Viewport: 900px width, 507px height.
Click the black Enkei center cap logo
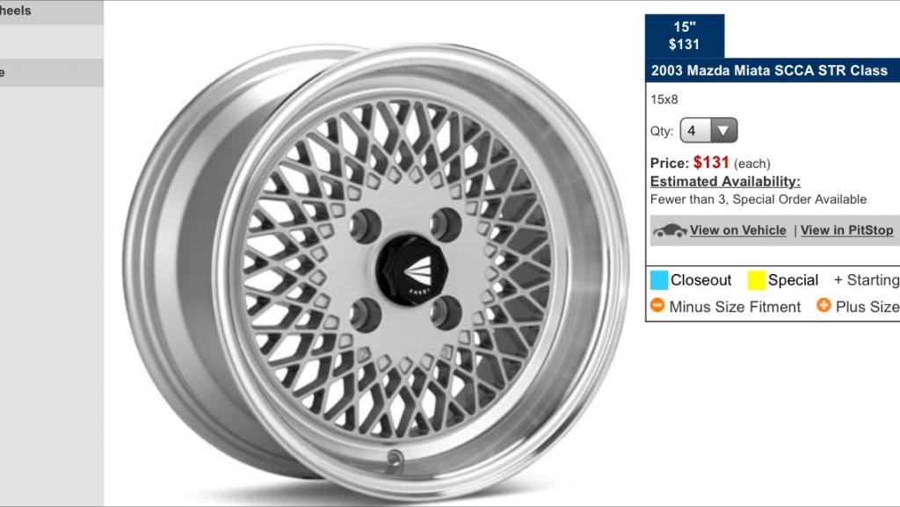413,269
